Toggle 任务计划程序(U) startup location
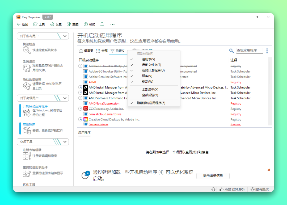287x205 pixels. (x=154, y=70)
